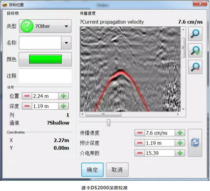Decrease 深度 value with the minus button
Screen dimensions: 210x191
tap(27, 106)
